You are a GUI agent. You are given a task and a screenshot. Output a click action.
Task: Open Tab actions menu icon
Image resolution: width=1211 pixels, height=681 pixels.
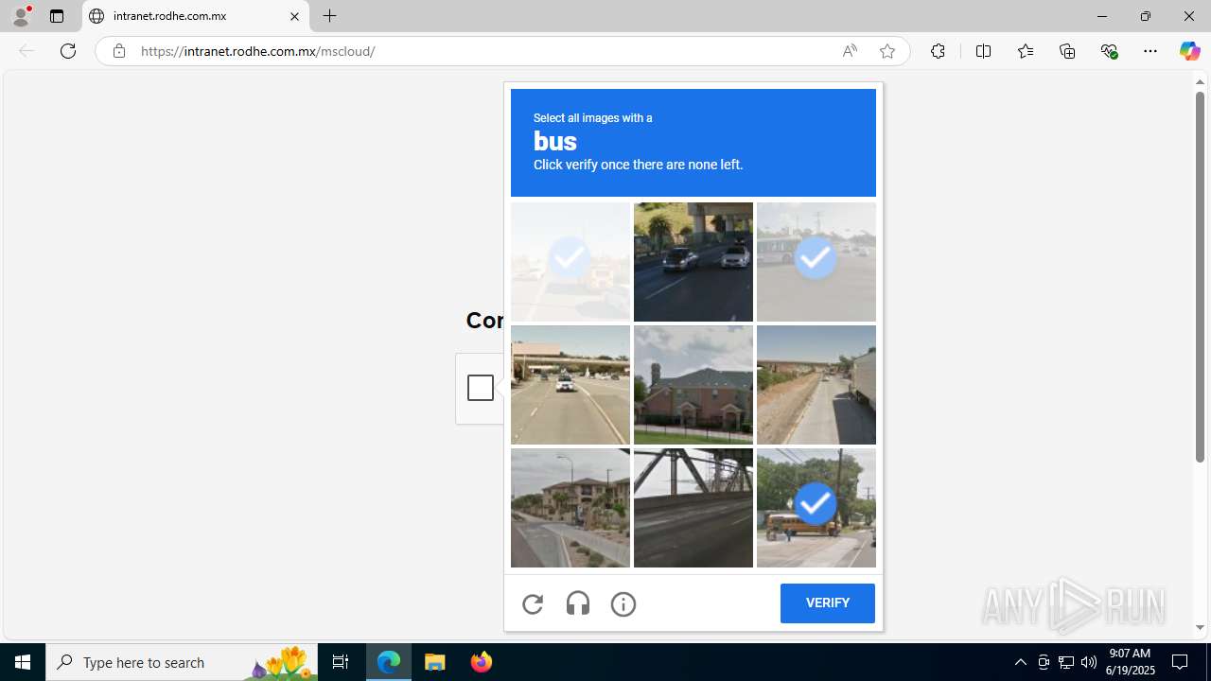57,16
